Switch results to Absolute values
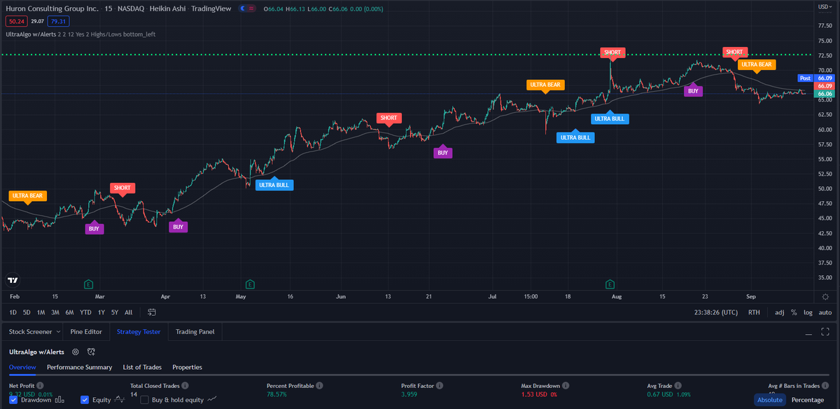The height and width of the screenshot is (409, 840). click(769, 400)
